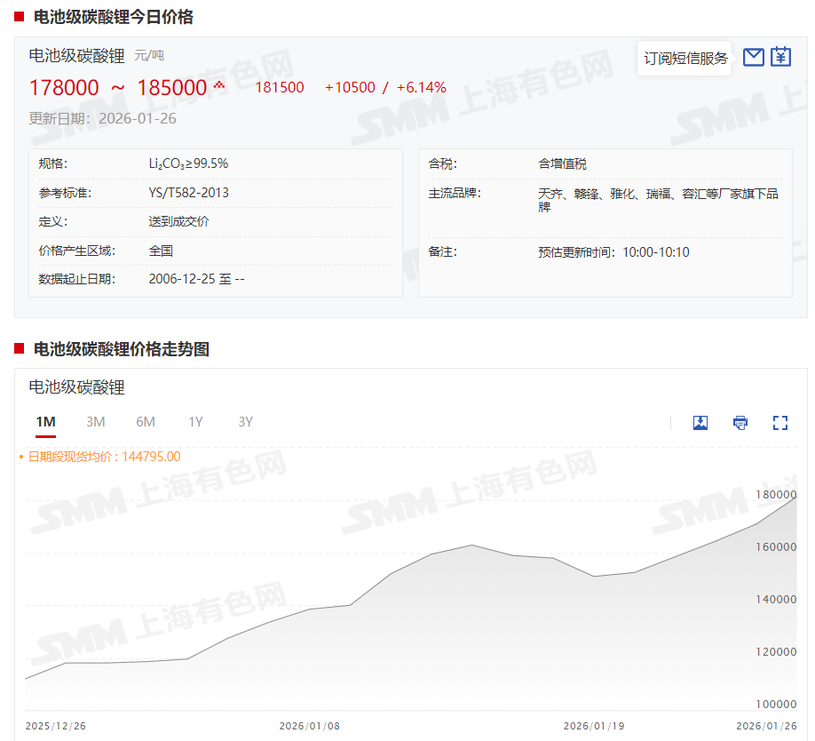Switch chart to 6M range
The width and height of the screenshot is (815, 741).
point(146,422)
